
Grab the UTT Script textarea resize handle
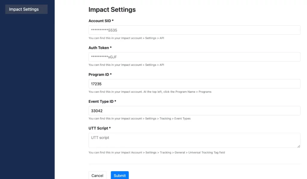(299, 146)
